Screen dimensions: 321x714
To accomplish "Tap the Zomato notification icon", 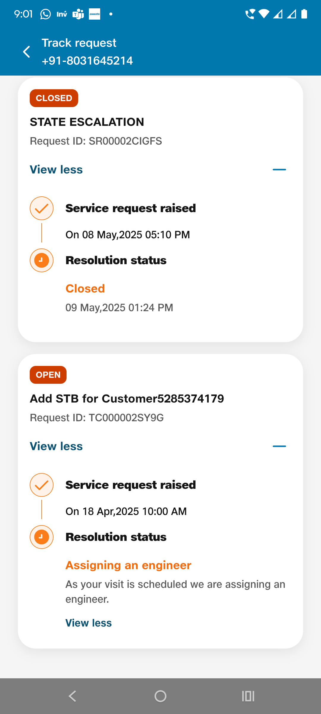I will coord(95,14).
